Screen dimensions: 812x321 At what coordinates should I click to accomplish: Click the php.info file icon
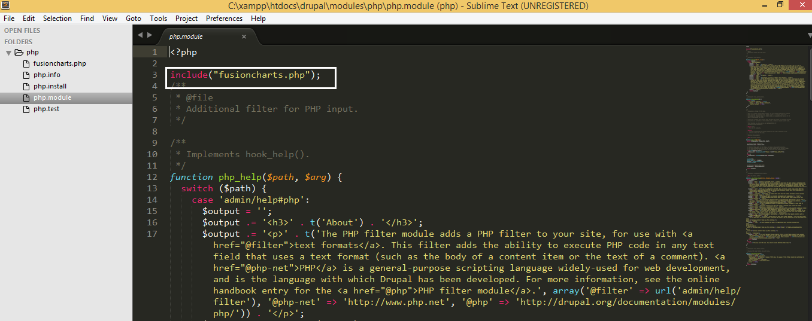click(26, 75)
